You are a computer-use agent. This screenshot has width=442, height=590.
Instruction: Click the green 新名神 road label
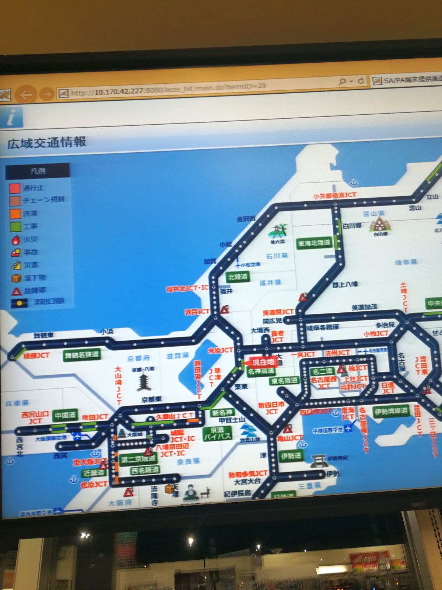point(222,412)
